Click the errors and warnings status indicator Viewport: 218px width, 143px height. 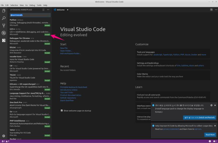click(x=6, y=141)
